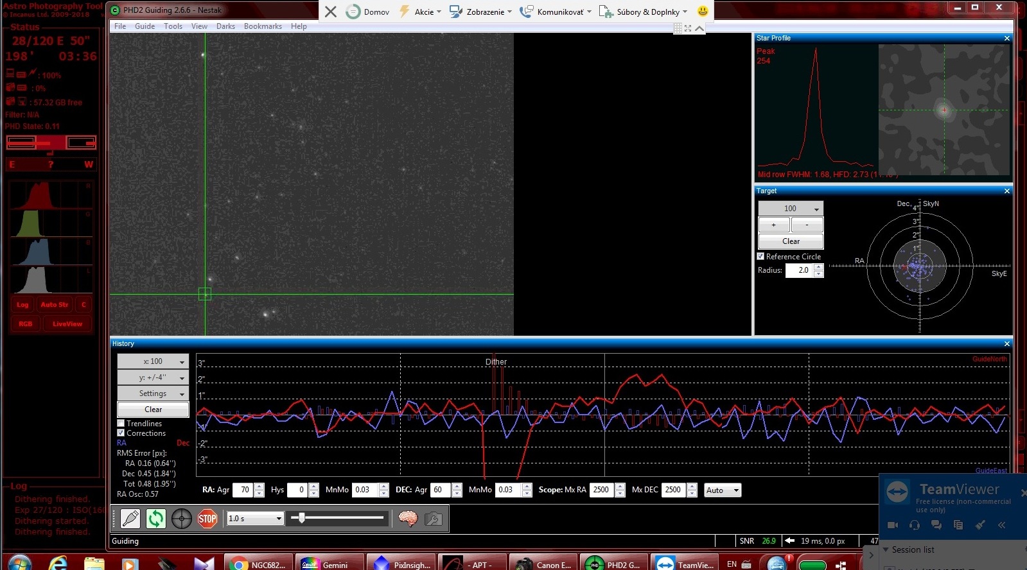Increase Reference Circle Radius stepper
This screenshot has height=570, width=1027.
tap(818, 267)
